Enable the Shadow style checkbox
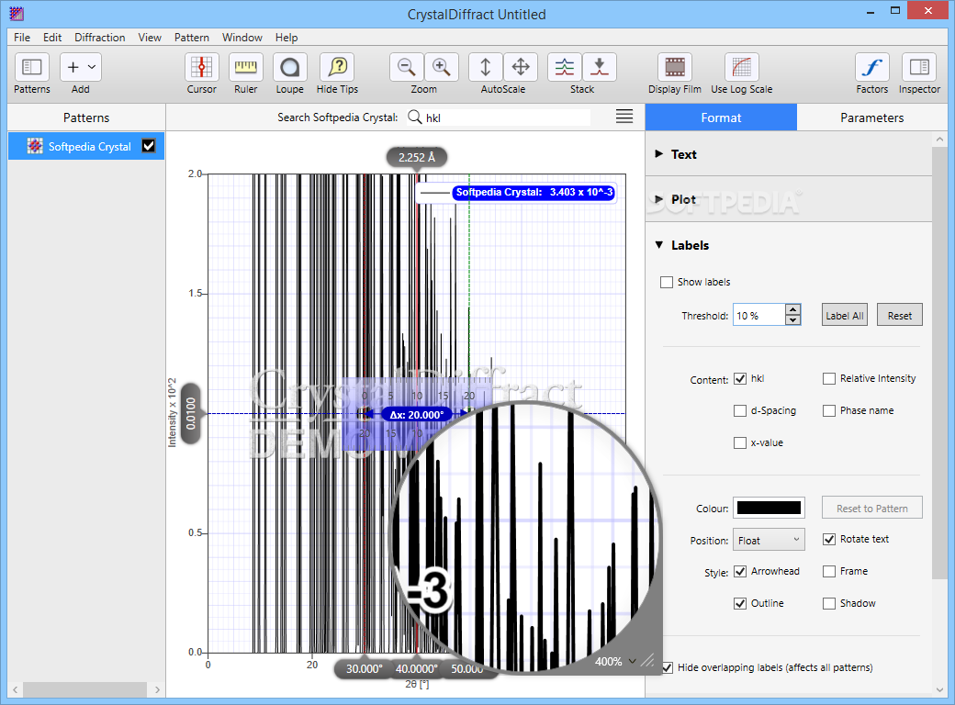The image size is (955, 705). (829, 603)
